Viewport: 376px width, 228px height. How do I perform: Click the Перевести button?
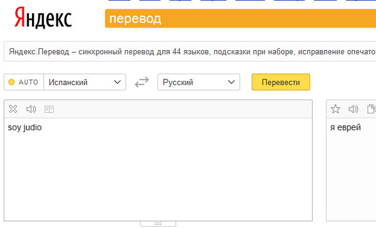281,82
